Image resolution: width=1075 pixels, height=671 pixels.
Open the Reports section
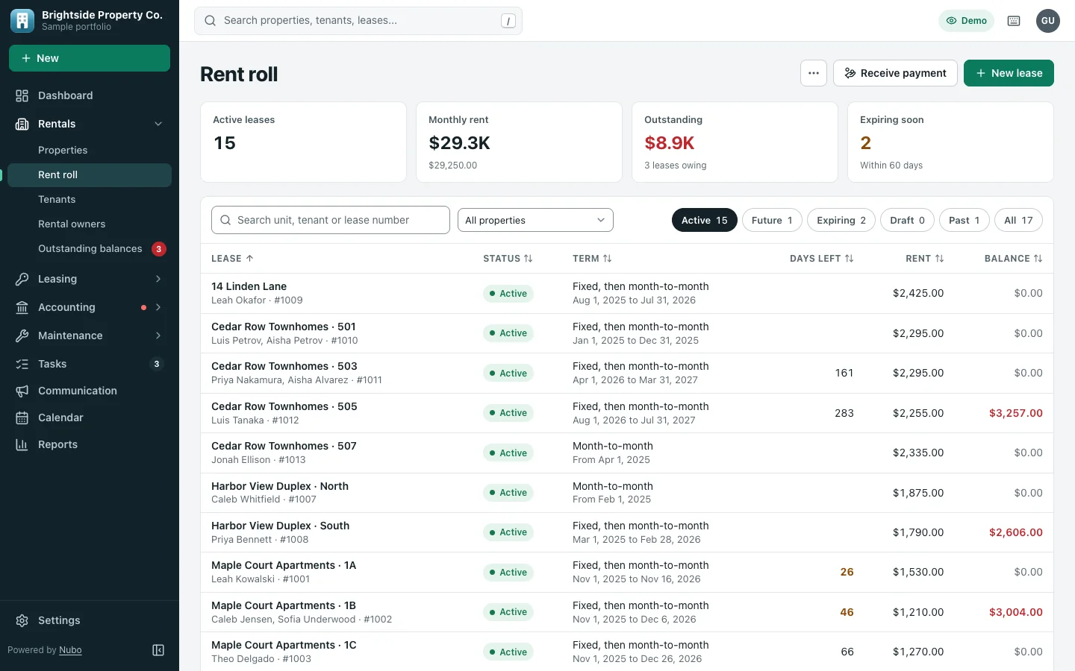tap(90, 444)
